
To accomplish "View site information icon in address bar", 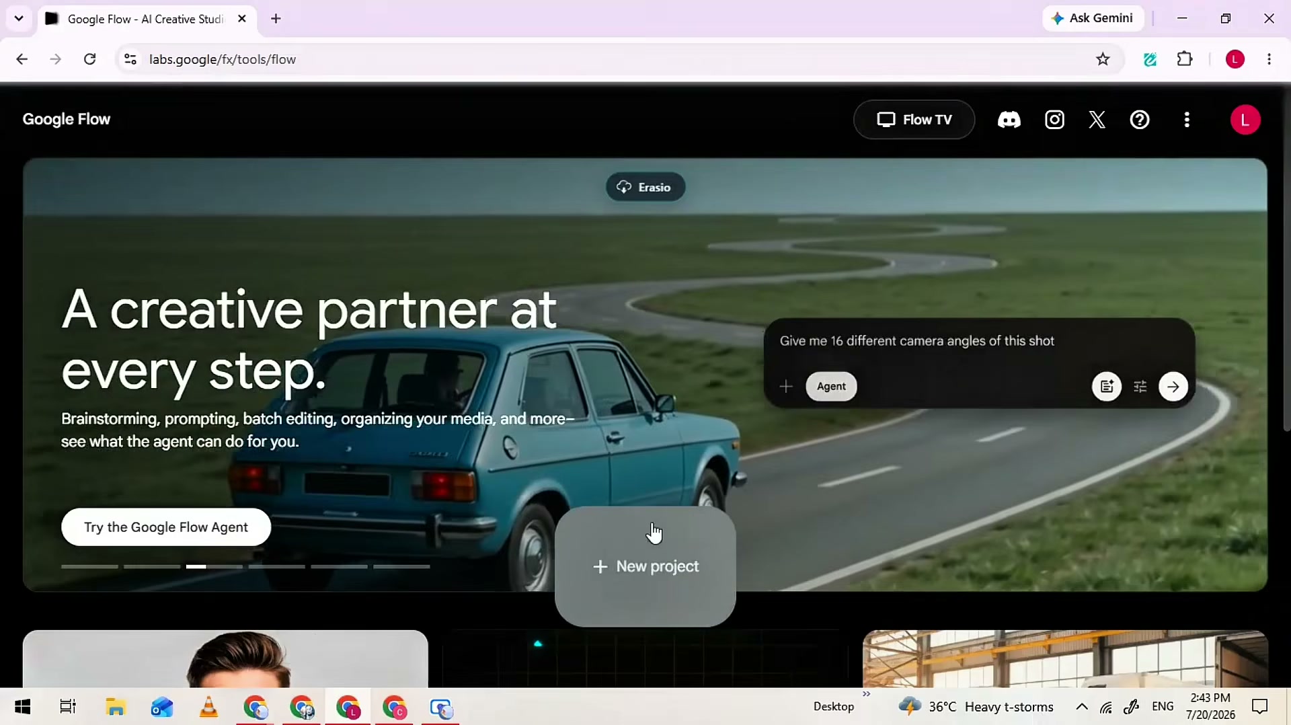I will pyautogui.click(x=130, y=59).
